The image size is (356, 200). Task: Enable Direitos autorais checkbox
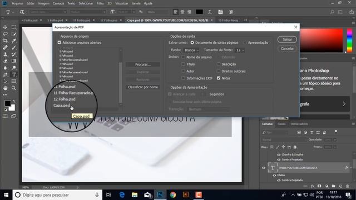[x=219, y=71]
